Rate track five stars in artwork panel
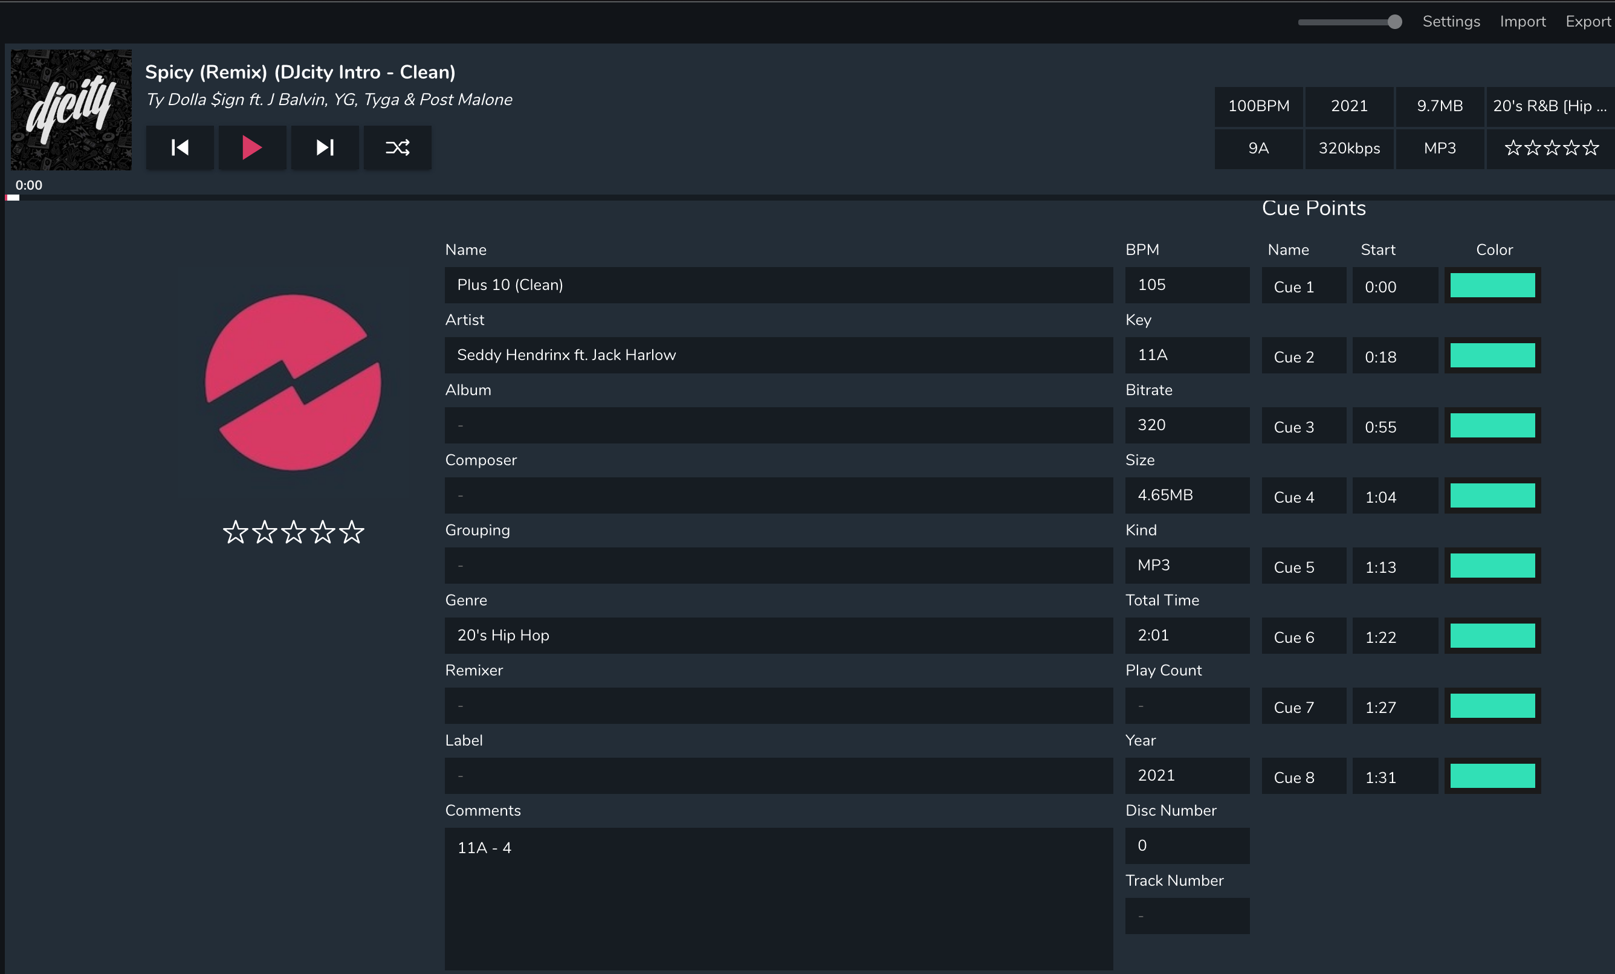Viewport: 1615px width, 974px height. pos(352,532)
